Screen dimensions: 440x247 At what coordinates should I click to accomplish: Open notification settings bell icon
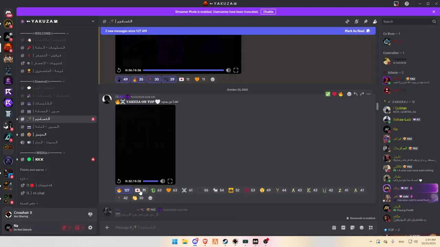[356, 21]
